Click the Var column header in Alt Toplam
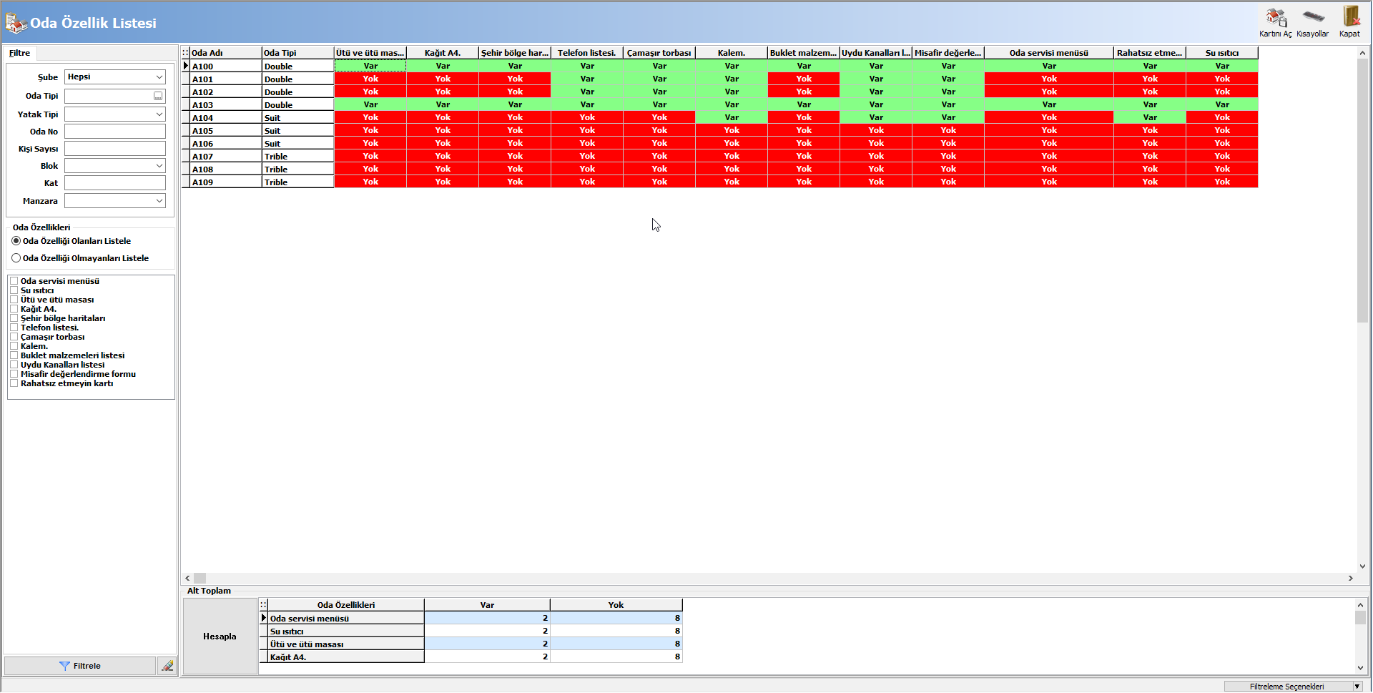 pyautogui.click(x=487, y=605)
